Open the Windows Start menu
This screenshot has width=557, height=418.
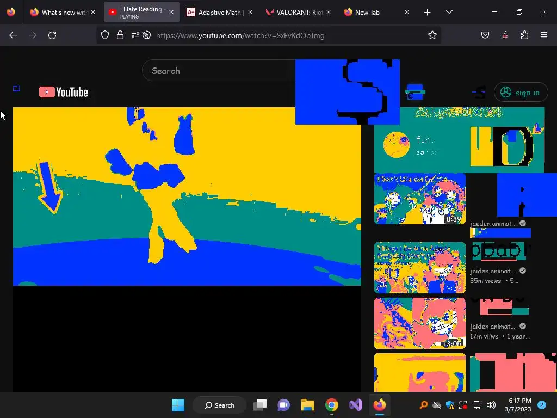tap(178, 405)
